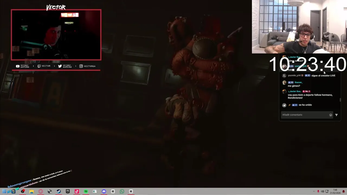Open the volume control in tray
Viewport: 347px width, 195px height.
(323, 191)
